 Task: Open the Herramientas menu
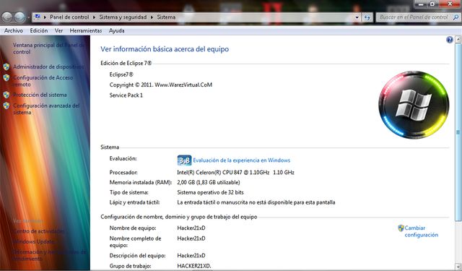click(x=86, y=30)
